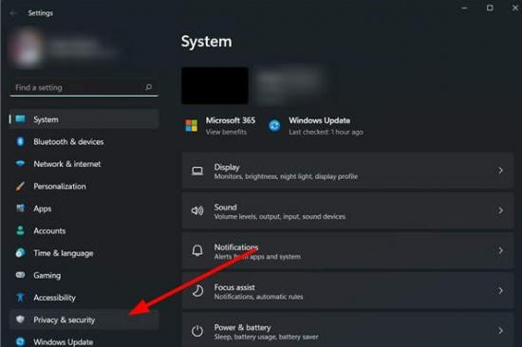The image size is (522, 347).
Task: Expand the Sound settings chevron
Action: point(500,210)
